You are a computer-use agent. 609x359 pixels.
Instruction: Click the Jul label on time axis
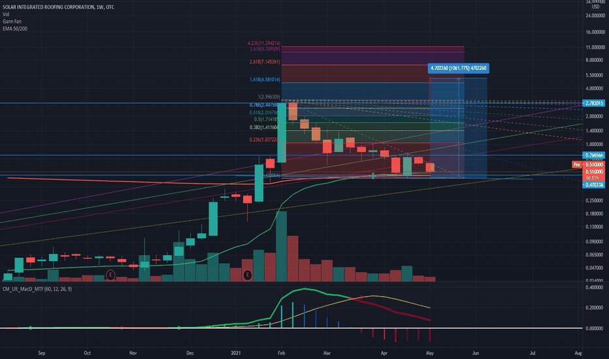point(533,353)
